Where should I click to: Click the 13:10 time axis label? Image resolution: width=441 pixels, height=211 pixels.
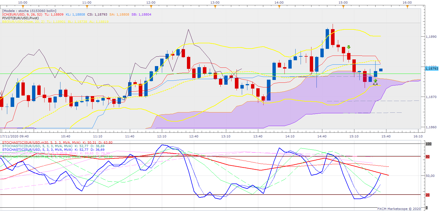(226, 136)
